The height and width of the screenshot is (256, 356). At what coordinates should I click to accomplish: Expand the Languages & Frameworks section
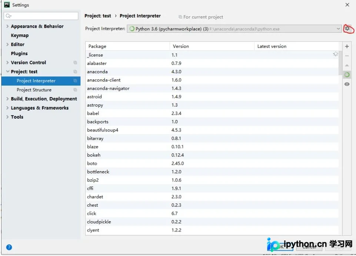[x=7, y=108]
